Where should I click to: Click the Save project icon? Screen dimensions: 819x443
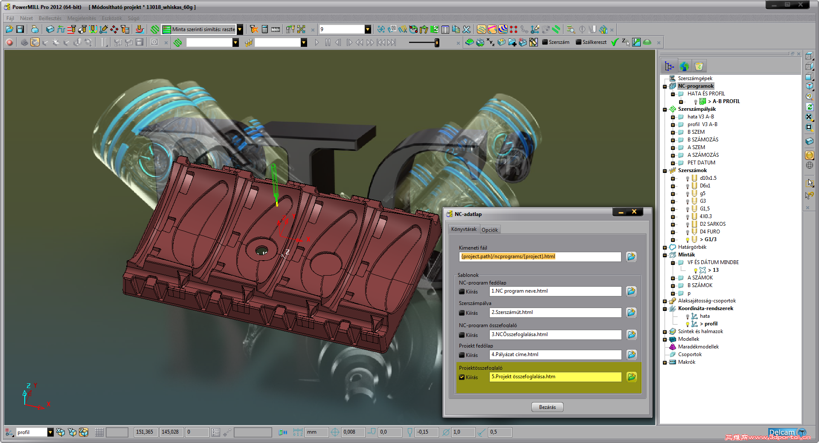(20, 29)
